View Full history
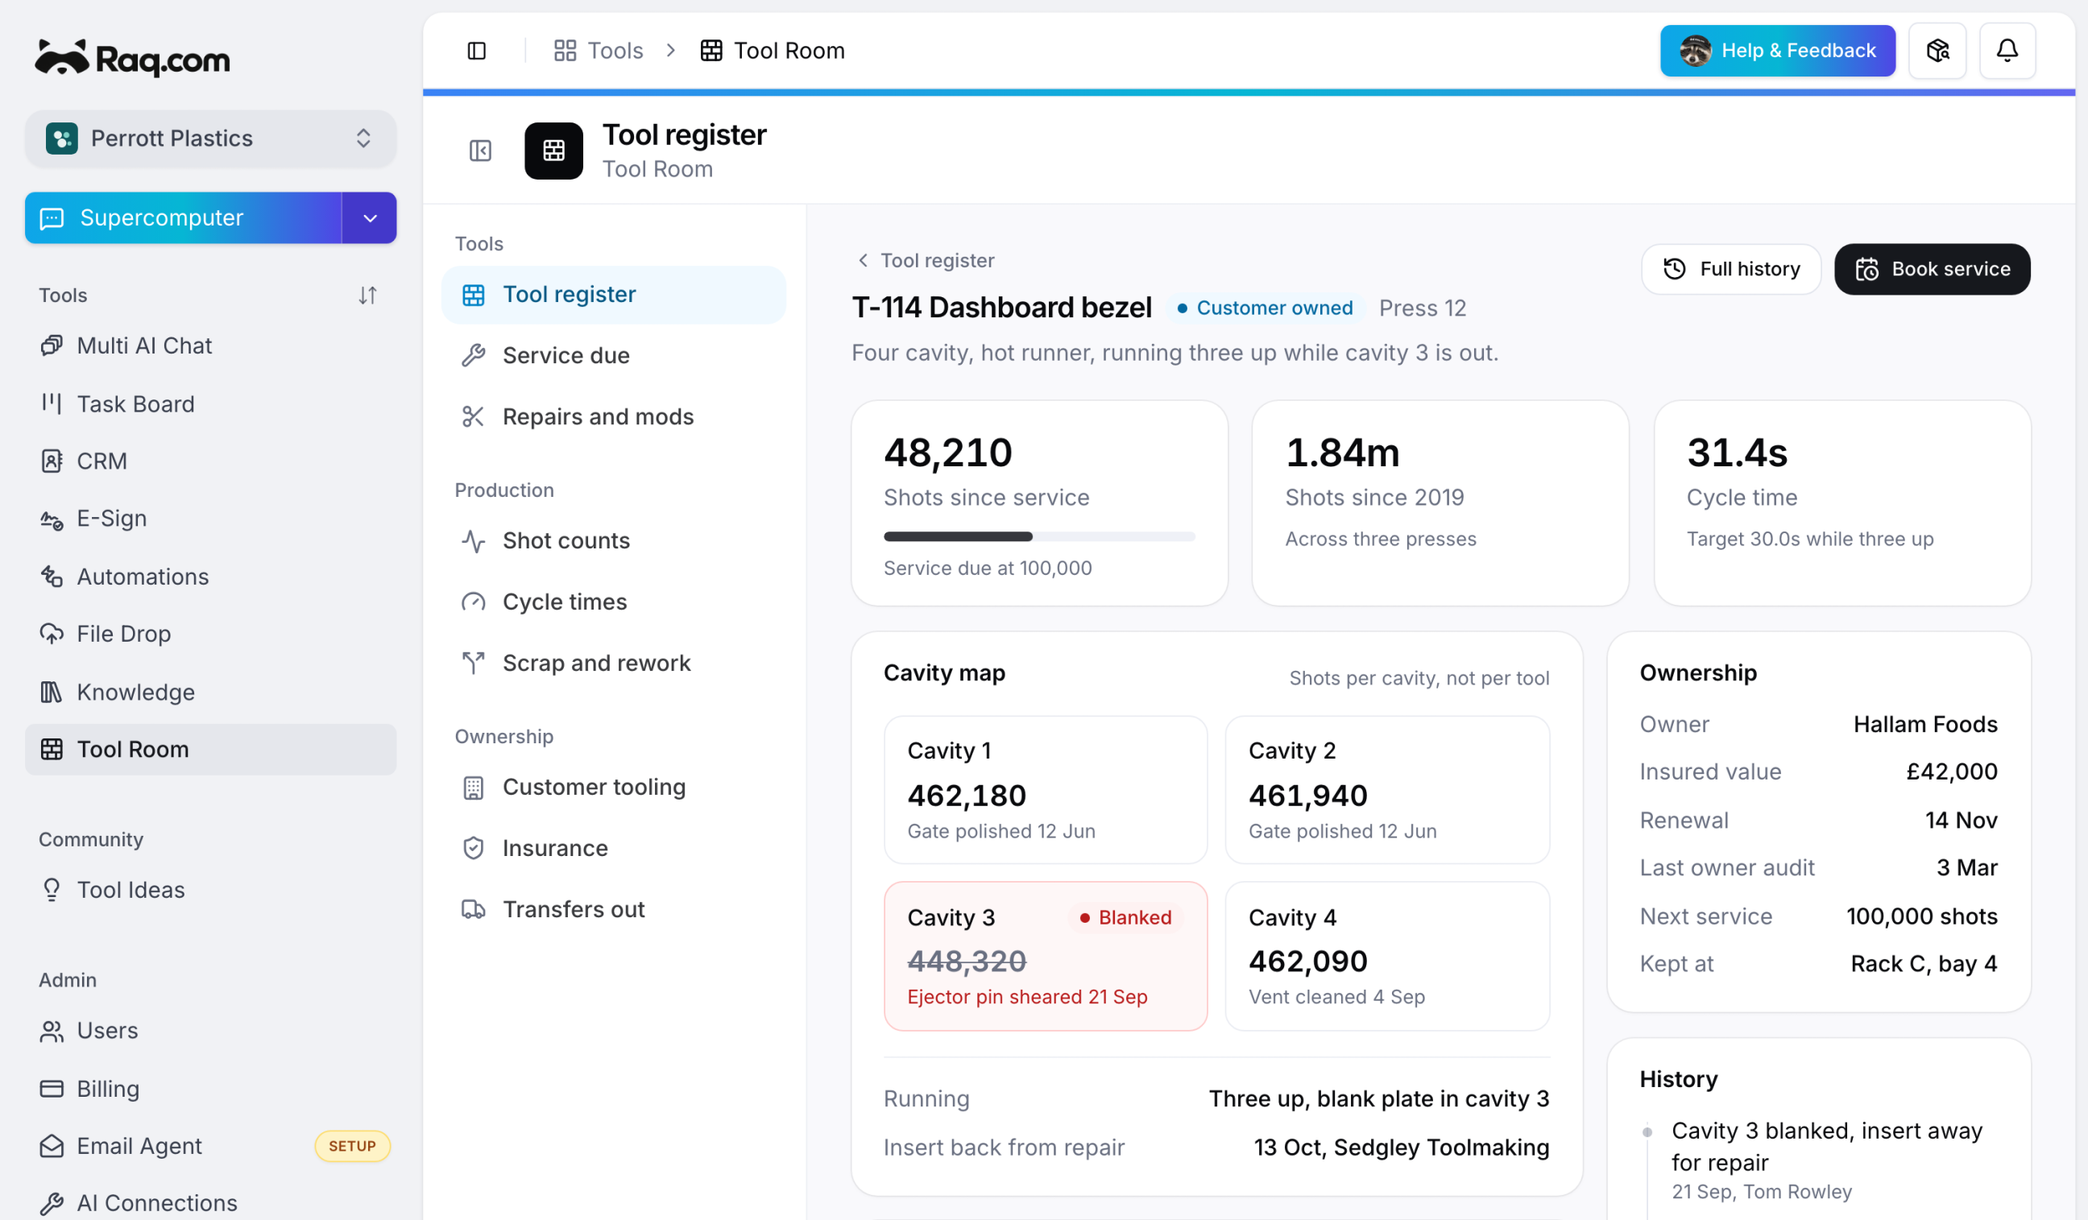The width and height of the screenshot is (2088, 1220). [1731, 269]
